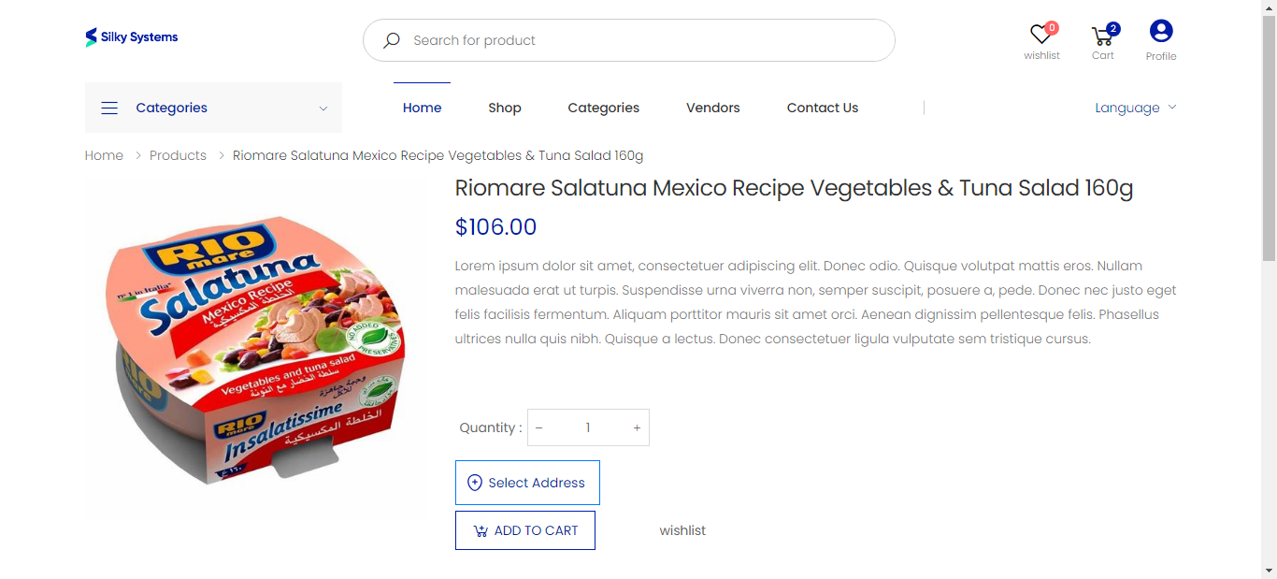Click the plus icon on Select Address

(474, 483)
